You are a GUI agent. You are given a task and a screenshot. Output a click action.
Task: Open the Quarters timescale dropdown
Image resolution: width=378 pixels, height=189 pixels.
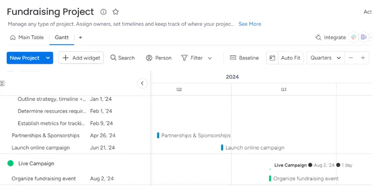tap(326, 58)
